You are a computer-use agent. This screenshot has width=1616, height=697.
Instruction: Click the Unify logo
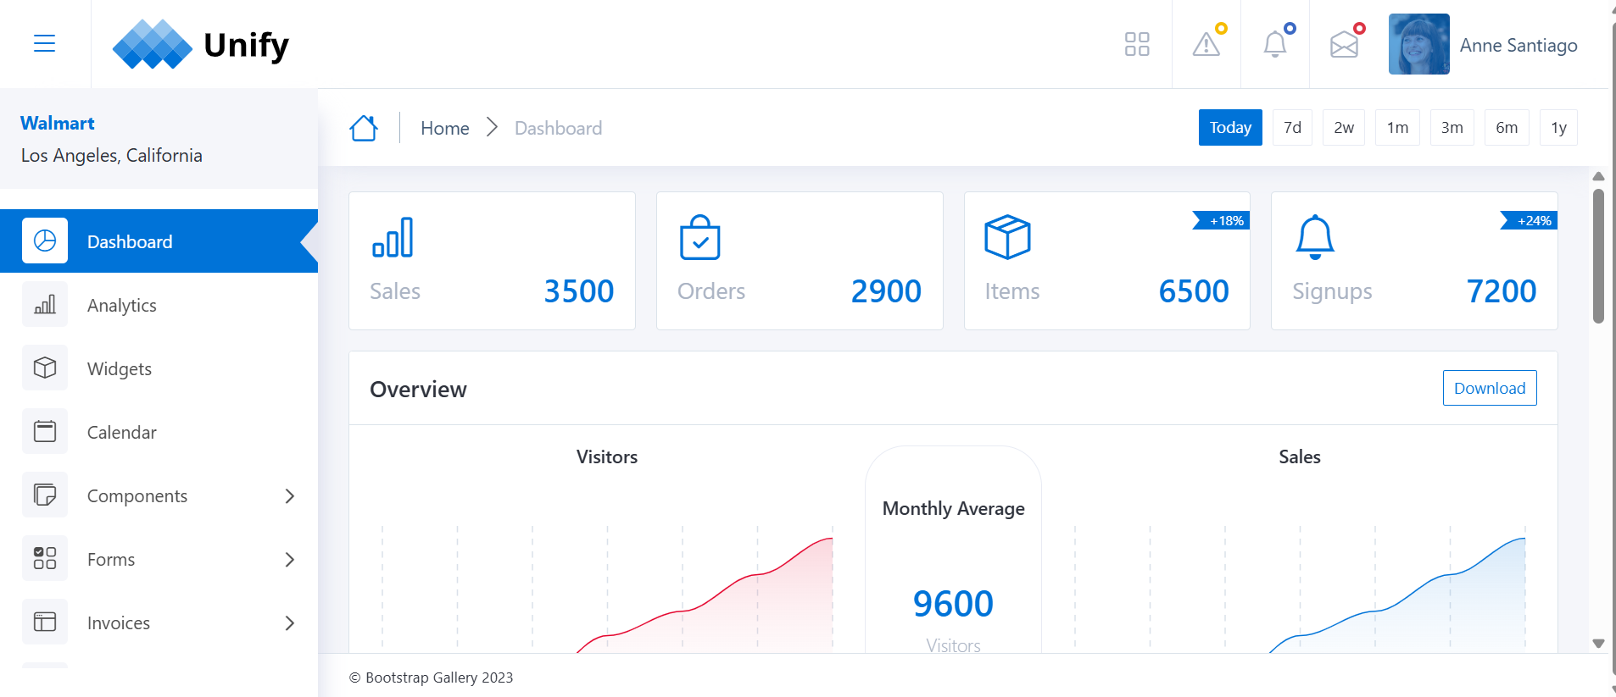[x=200, y=44]
